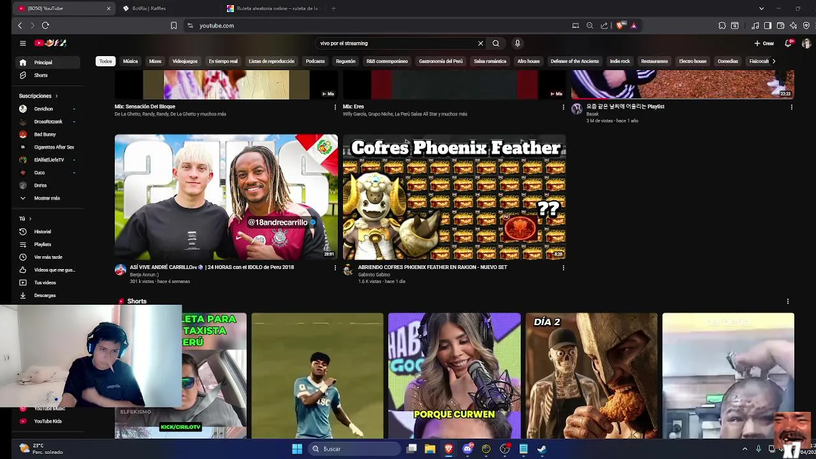Open File Explorer from taskbar
Screen dimensions: 816x459
[x=430, y=449]
